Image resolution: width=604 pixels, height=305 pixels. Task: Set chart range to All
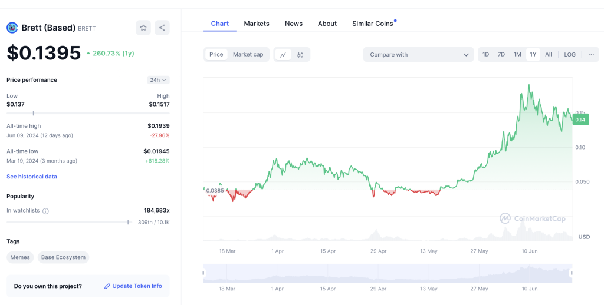[x=549, y=55]
